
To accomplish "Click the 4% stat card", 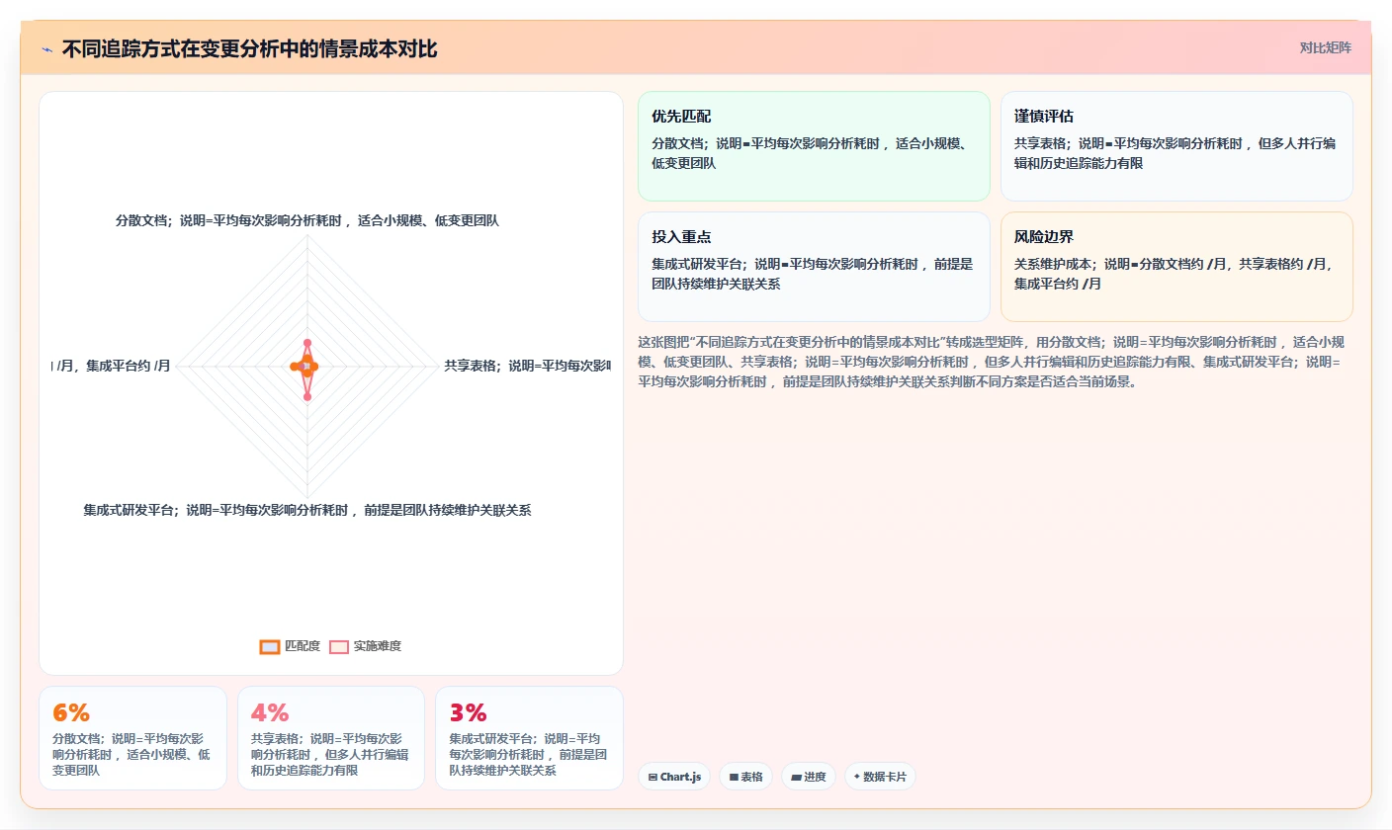I will point(331,738).
